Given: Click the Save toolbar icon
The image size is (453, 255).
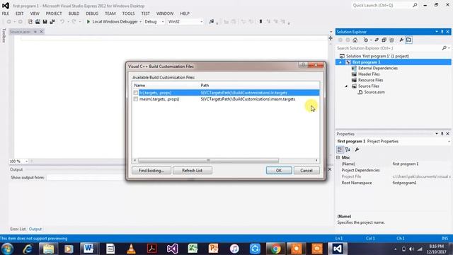Looking at the screenshot, I should point(45,22).
